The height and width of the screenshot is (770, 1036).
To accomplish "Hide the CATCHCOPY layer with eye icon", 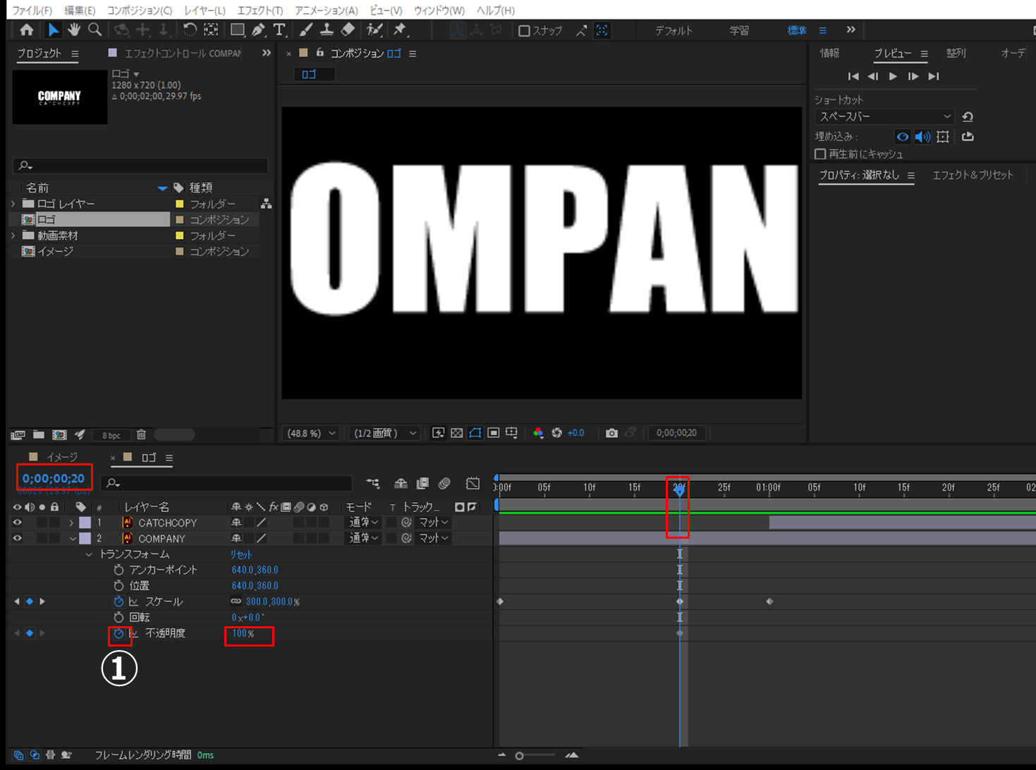I will (x=17, y=522).
